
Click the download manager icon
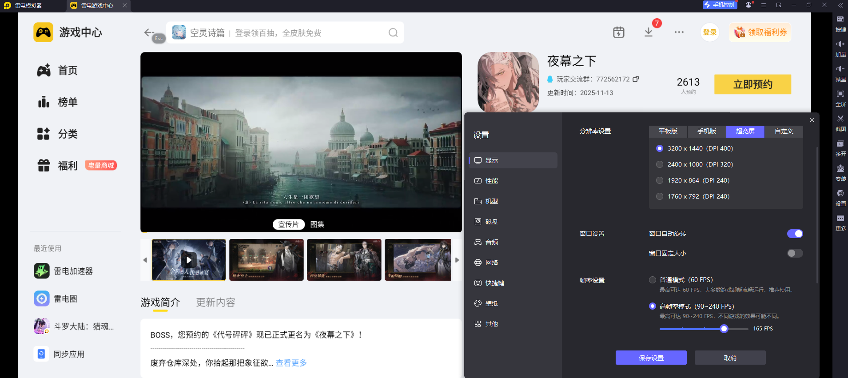click(x=649, y=32)
